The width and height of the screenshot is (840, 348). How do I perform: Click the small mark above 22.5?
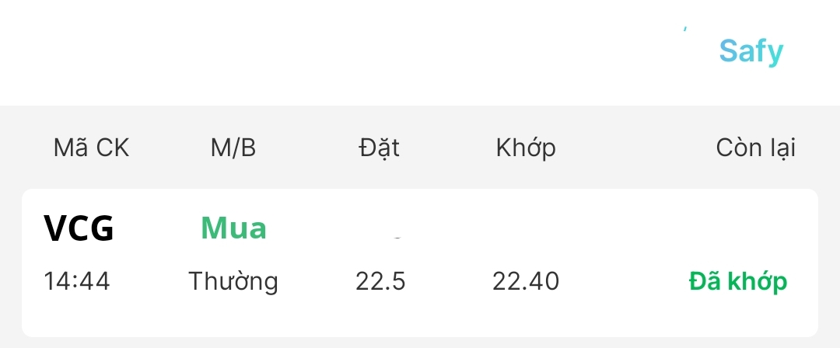pyautogui.click(x=396, y=234)
